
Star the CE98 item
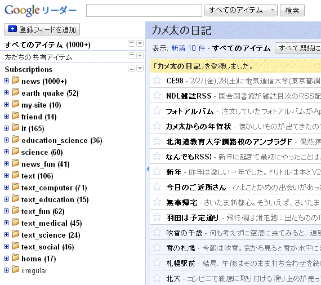pyautogui.click(x=157, y=80)
